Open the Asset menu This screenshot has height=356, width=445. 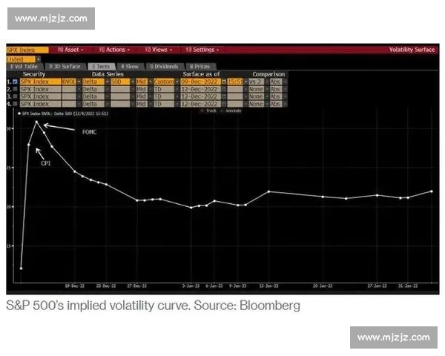[x=71, y=50]
